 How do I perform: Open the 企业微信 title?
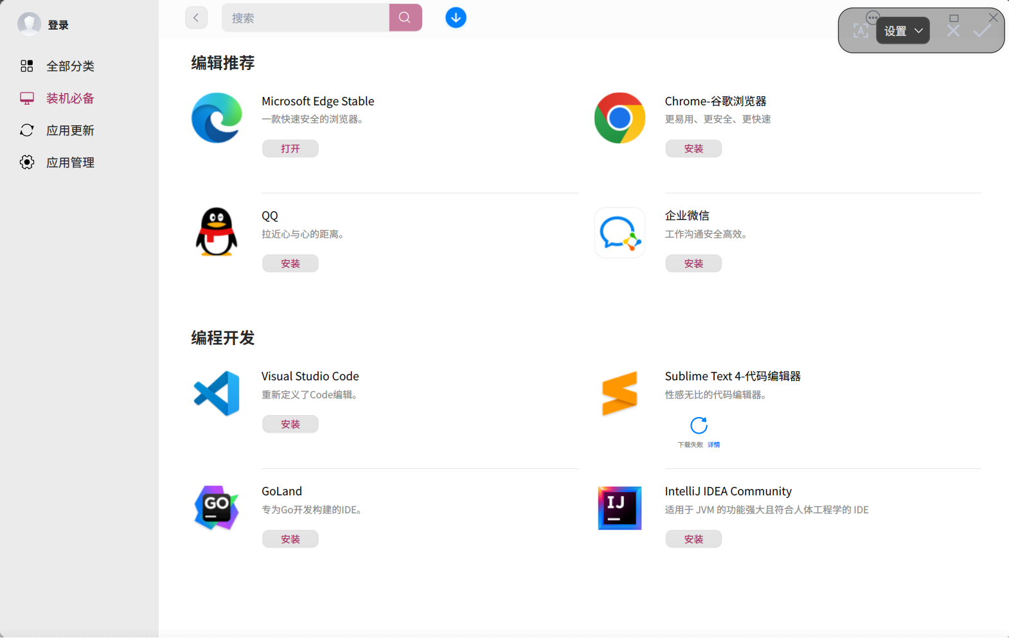click(687, 216)
